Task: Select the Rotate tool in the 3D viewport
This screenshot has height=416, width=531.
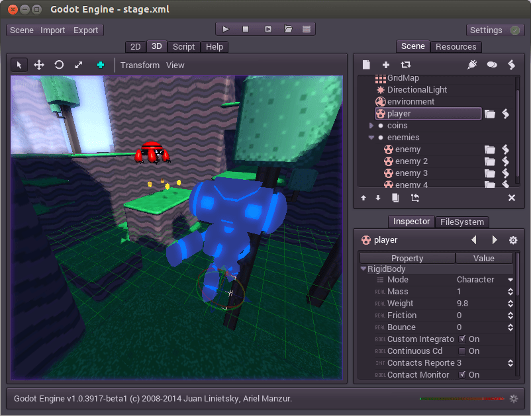Action: pyautogui.click(x=58, y=65)
